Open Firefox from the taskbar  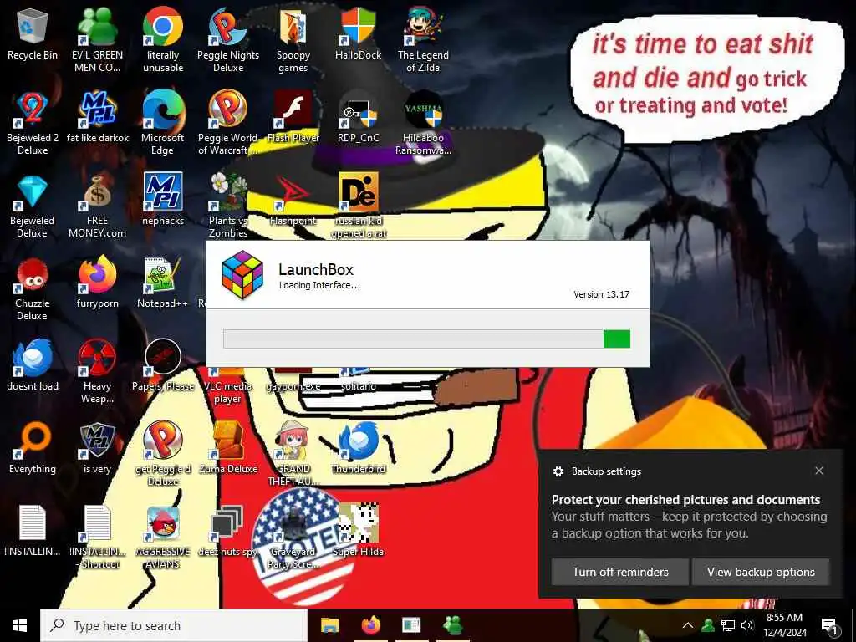pos(370,625)
